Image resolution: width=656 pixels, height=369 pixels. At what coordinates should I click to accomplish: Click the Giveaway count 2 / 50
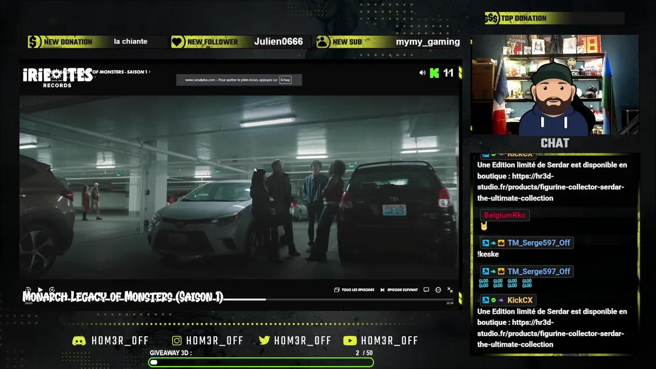[x=364, y=353]
